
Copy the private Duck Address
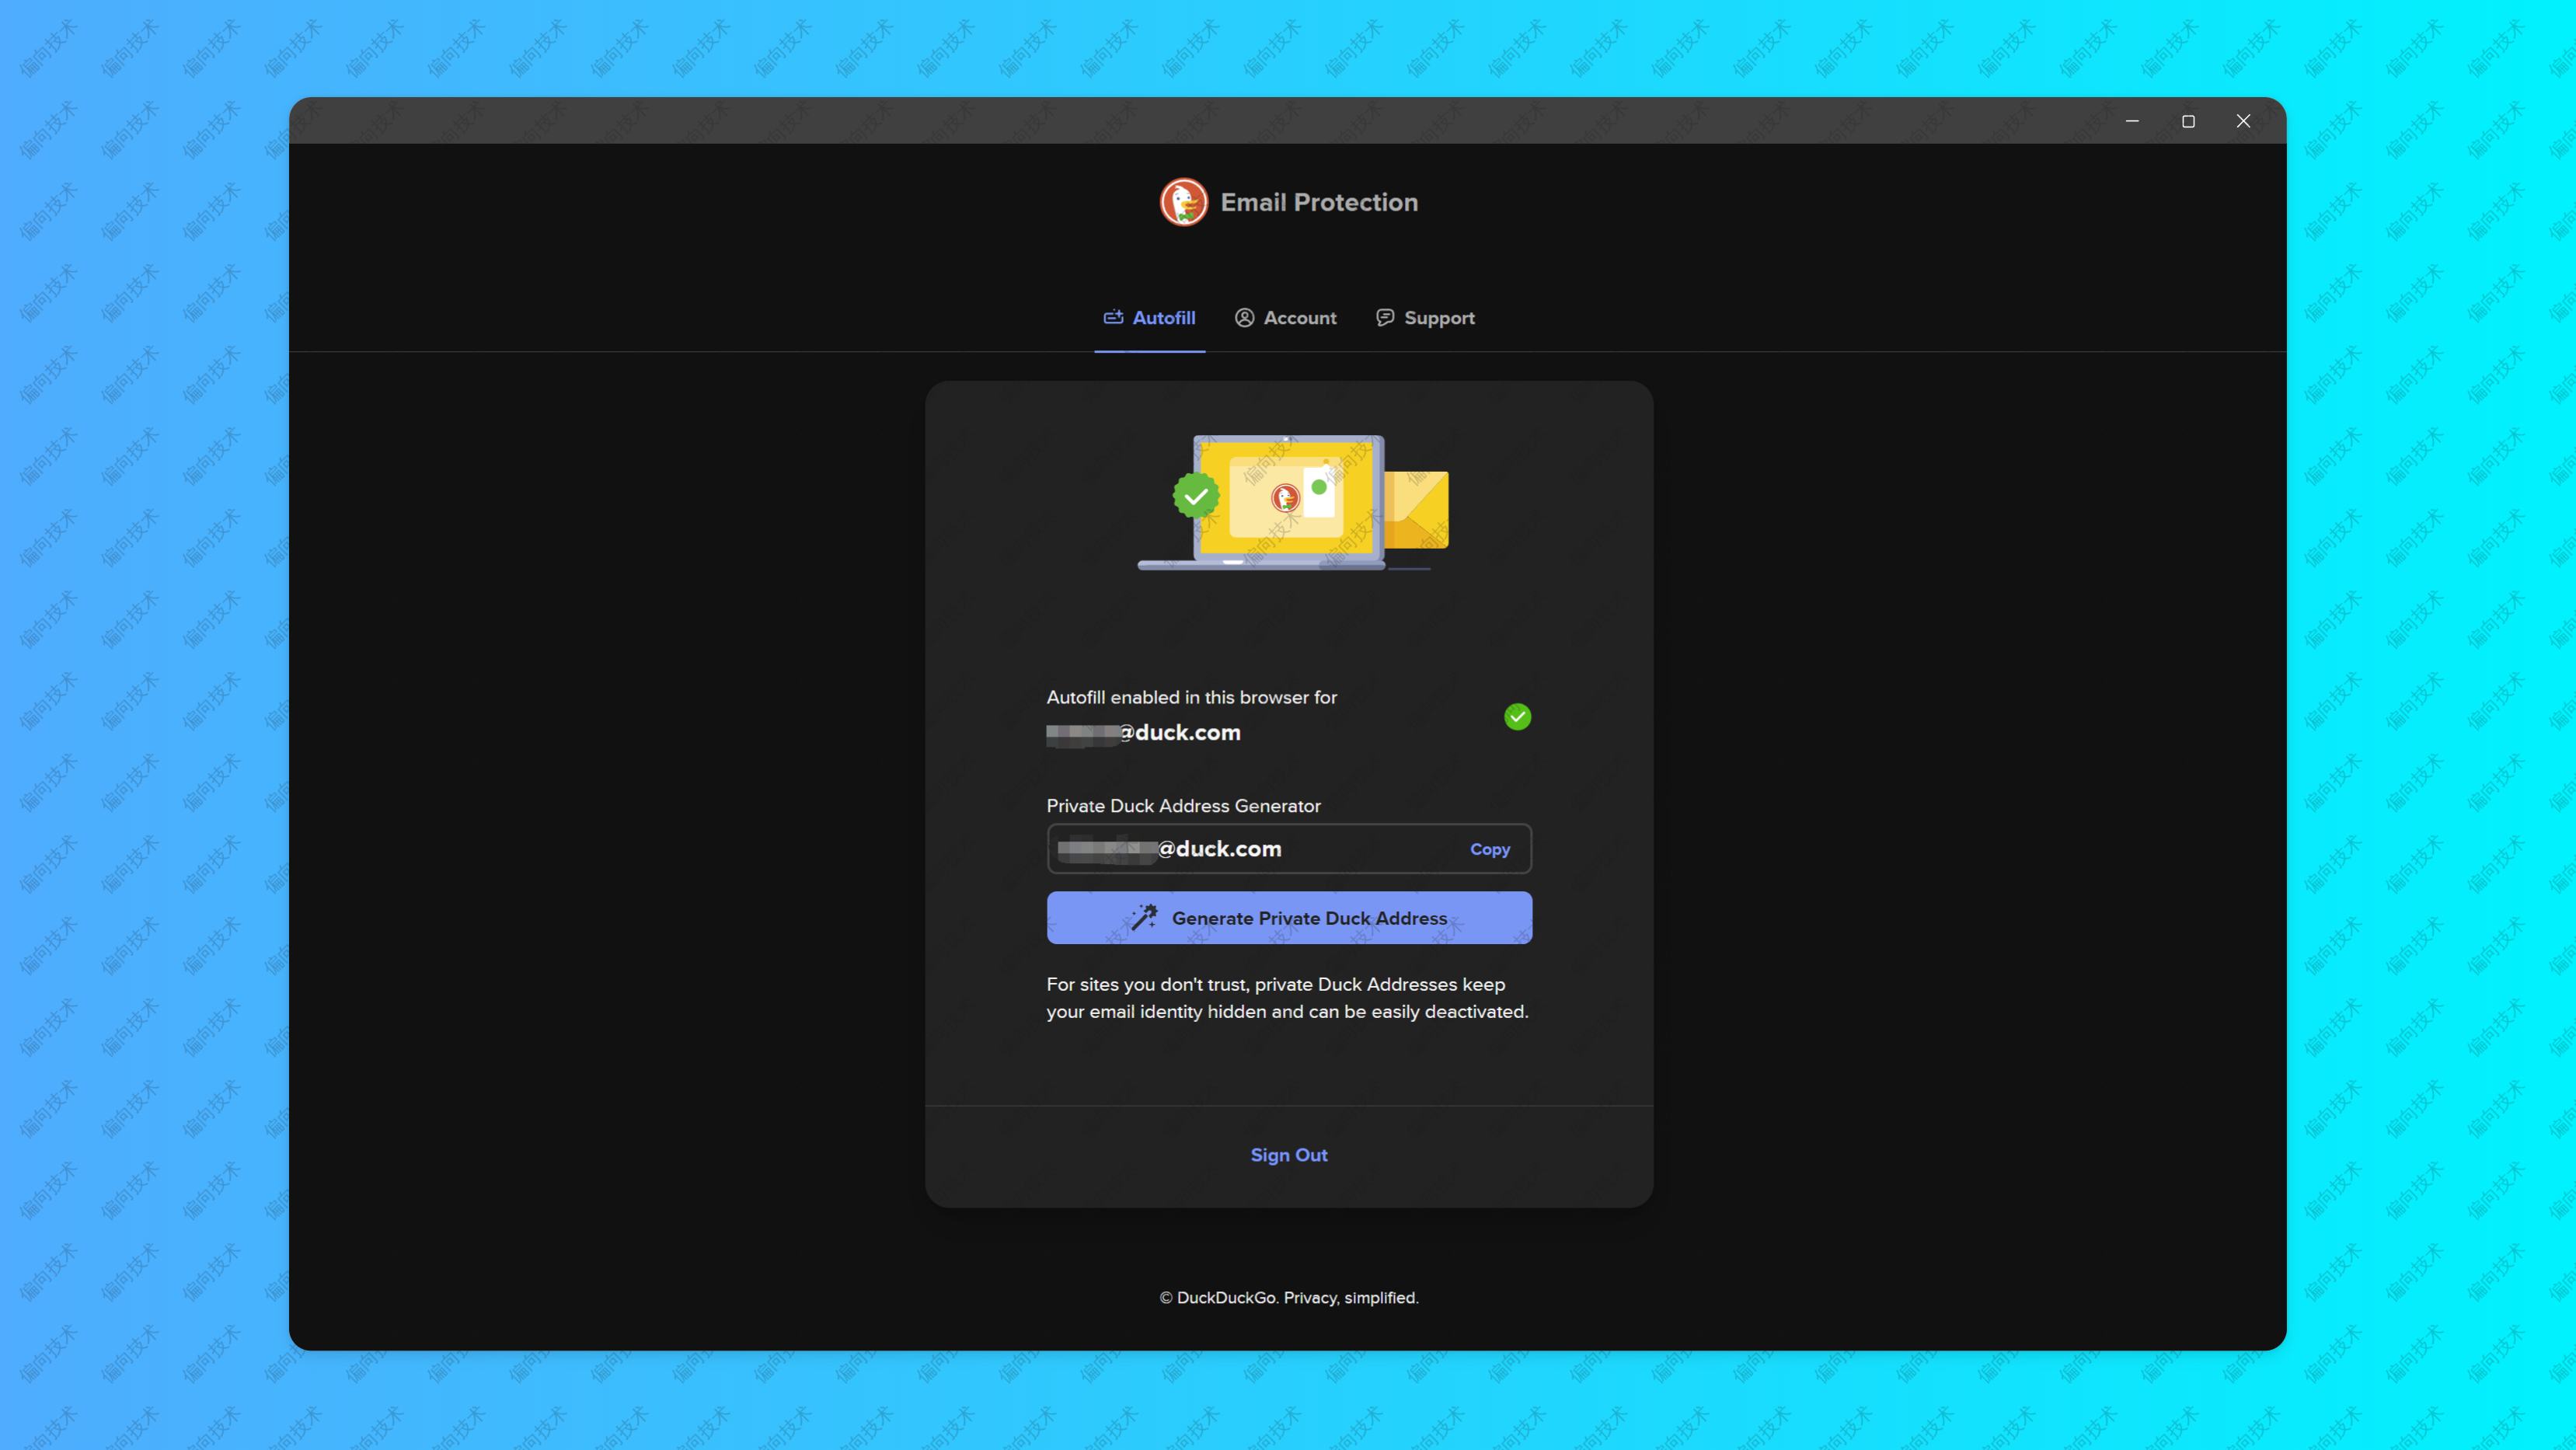1489,849
